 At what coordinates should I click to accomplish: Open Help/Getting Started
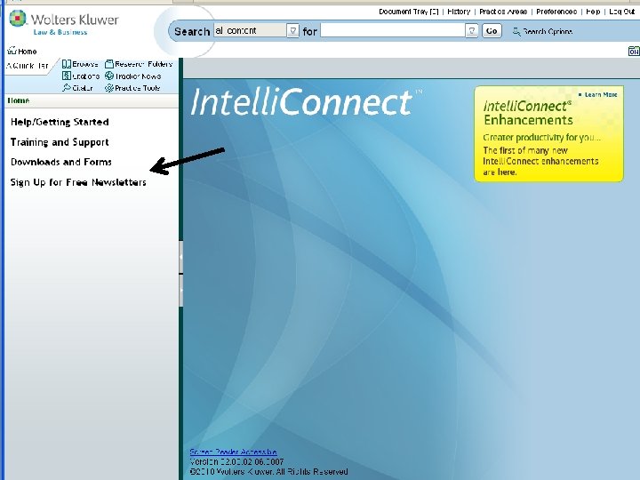tap(60, 122)
